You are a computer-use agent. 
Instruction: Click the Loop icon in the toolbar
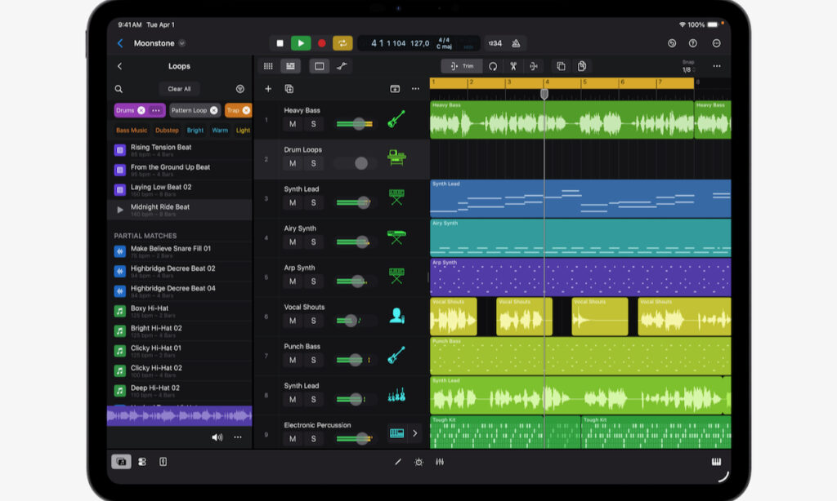point(494,66)
